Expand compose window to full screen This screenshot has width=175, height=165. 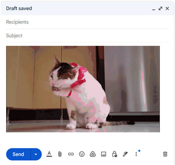[x=160, y=8]
